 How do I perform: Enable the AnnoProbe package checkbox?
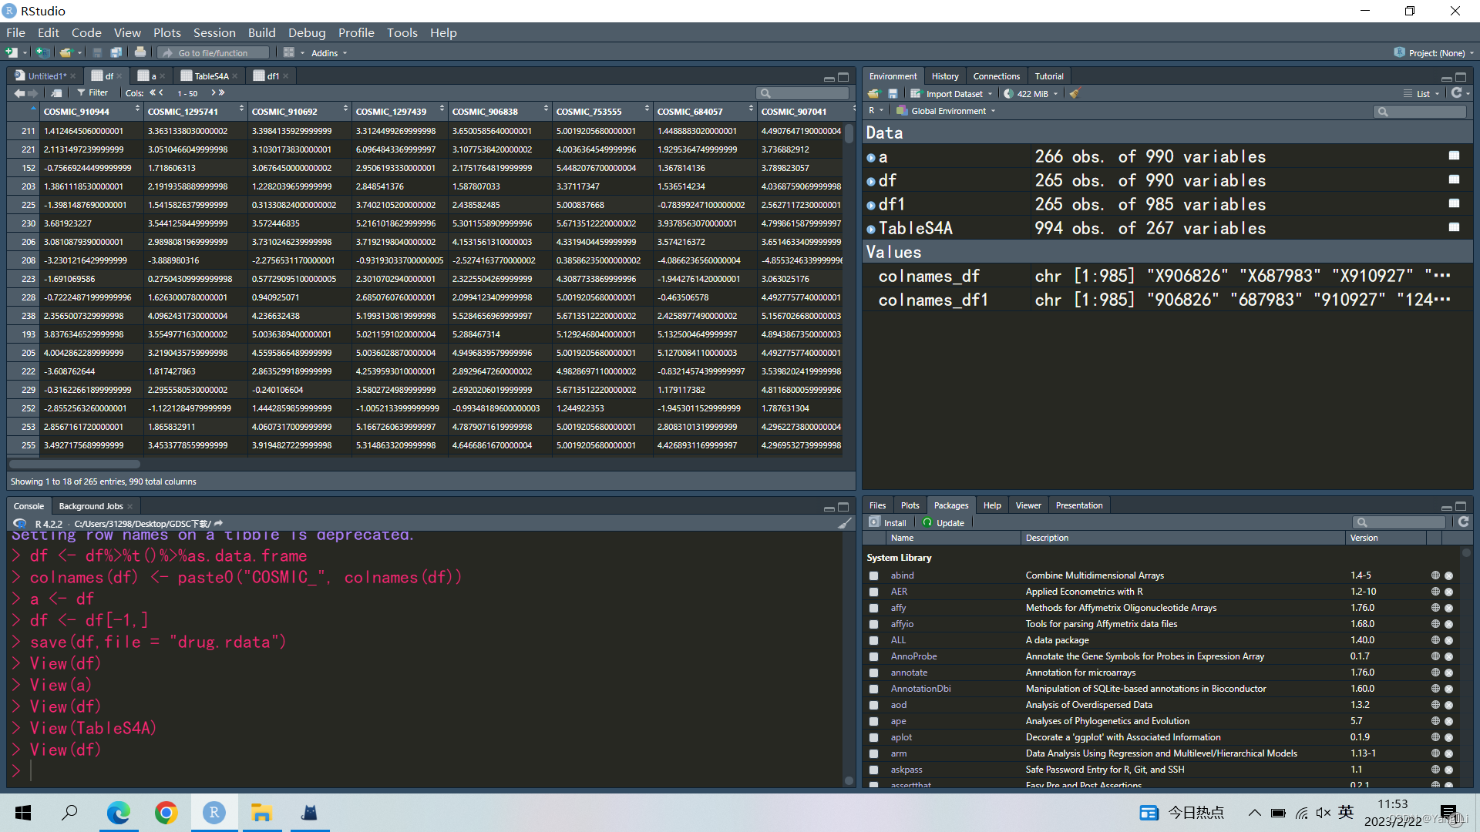(x=873, y=656)
